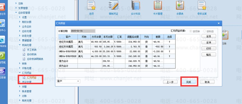Click the 243,265.00 adjusted balance cell

(x=133, y=56)
